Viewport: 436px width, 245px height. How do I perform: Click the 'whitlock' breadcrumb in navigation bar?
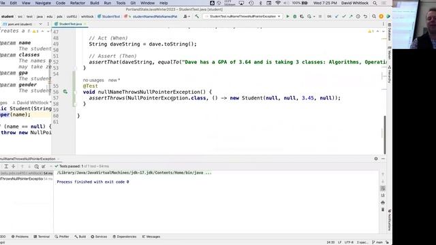[87, 16]
